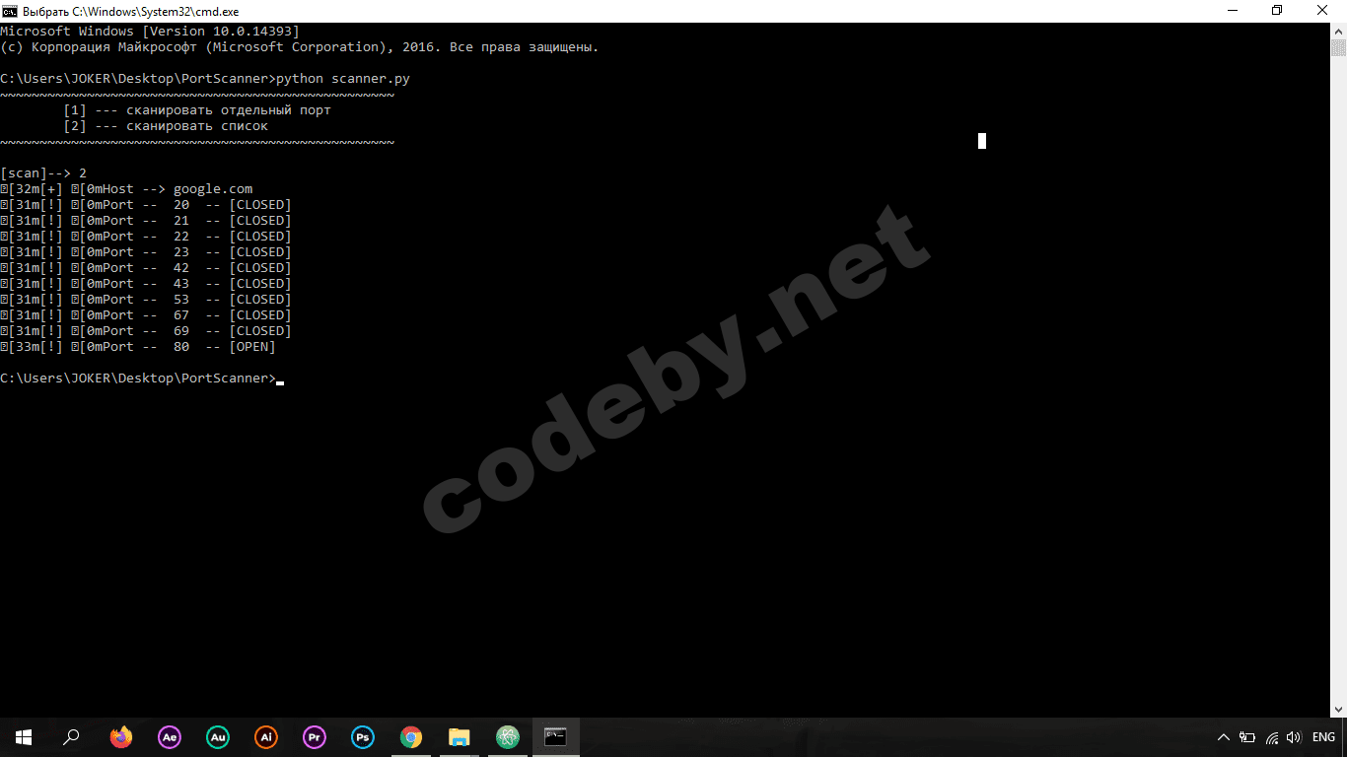Click the 'Microsoft Windows [Version 10.0.14393]' line
Image resolution: width=1347 pixels, height=757 pixels.
click(x=150, y=32)
